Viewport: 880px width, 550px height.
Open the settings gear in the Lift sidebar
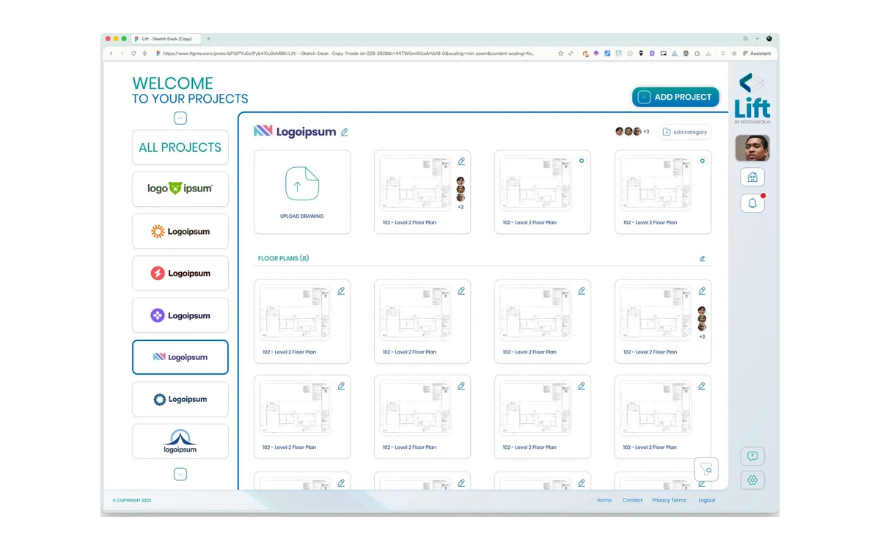752,480
